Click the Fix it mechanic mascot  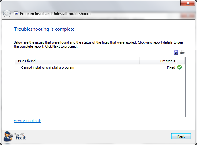8,136
